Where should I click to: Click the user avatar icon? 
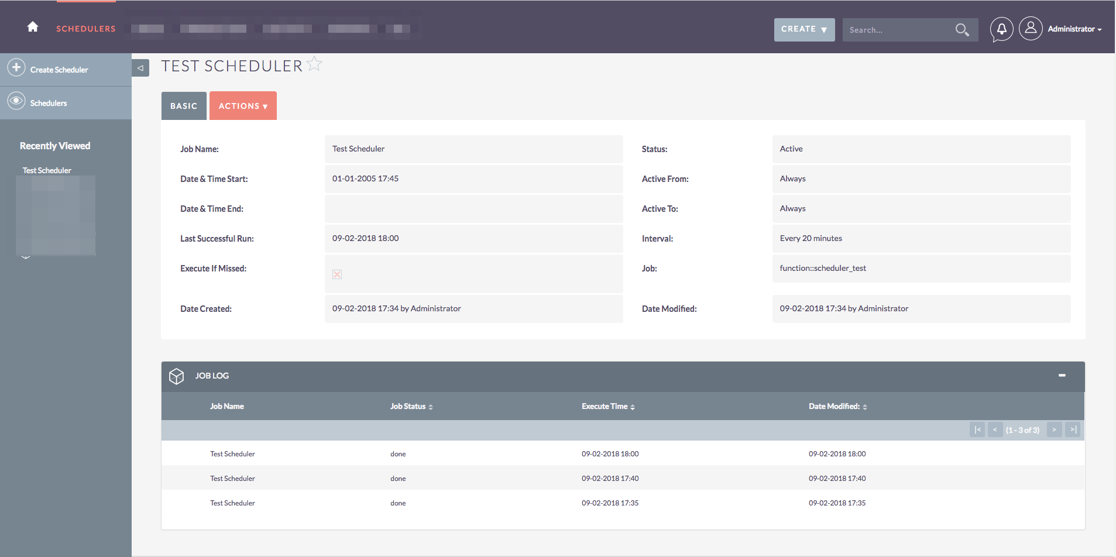coord(1031,28)
